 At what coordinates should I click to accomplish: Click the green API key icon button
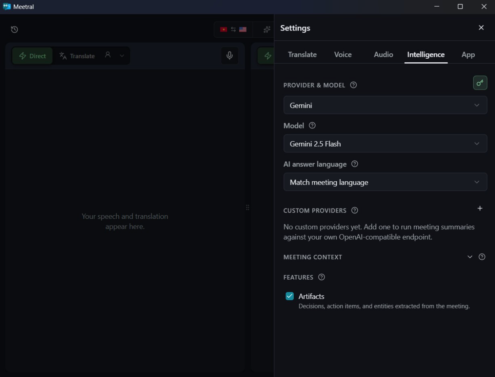tap(480, 83)
